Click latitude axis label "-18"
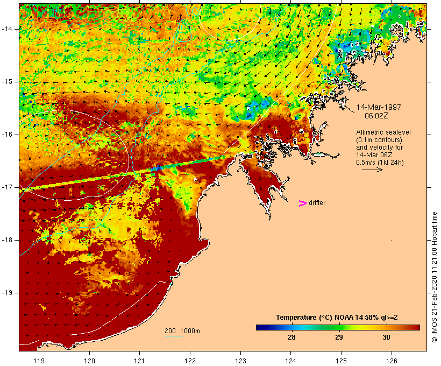441x366 pixels. click(x=7, y=240)
